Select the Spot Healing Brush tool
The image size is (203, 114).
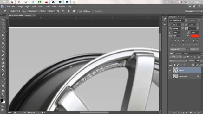pyautogui.click(x=3, y=43)
